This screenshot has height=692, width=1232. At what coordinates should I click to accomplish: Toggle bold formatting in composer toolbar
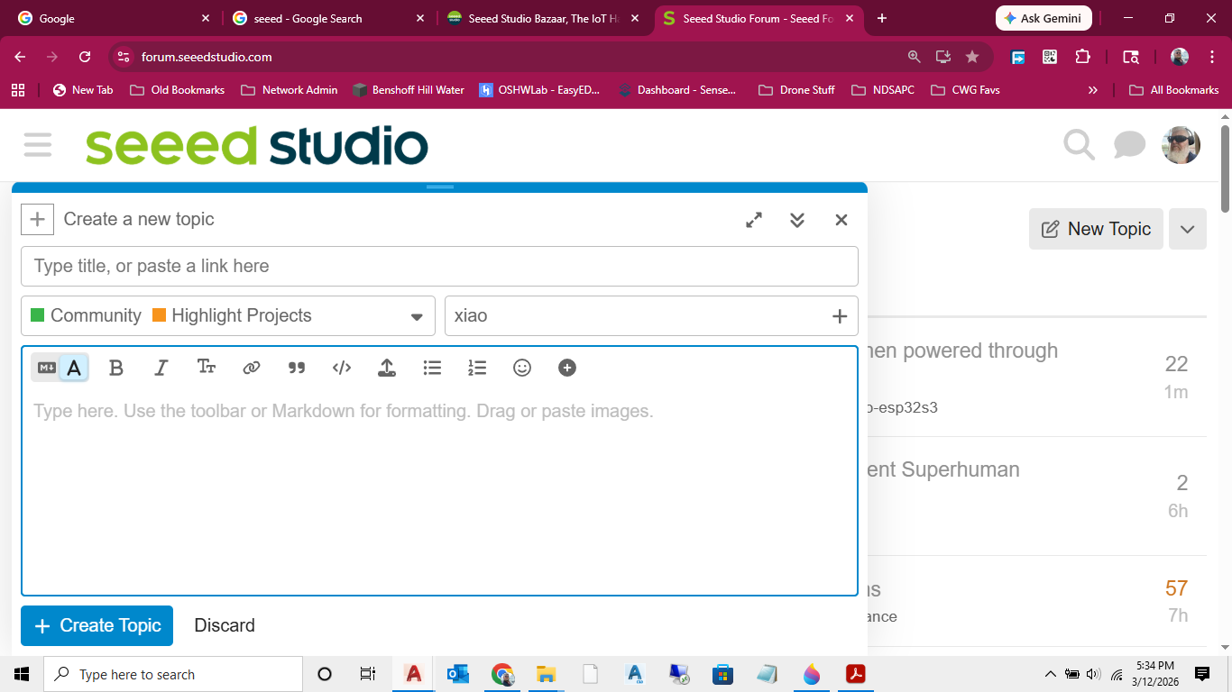coord(115,368)
